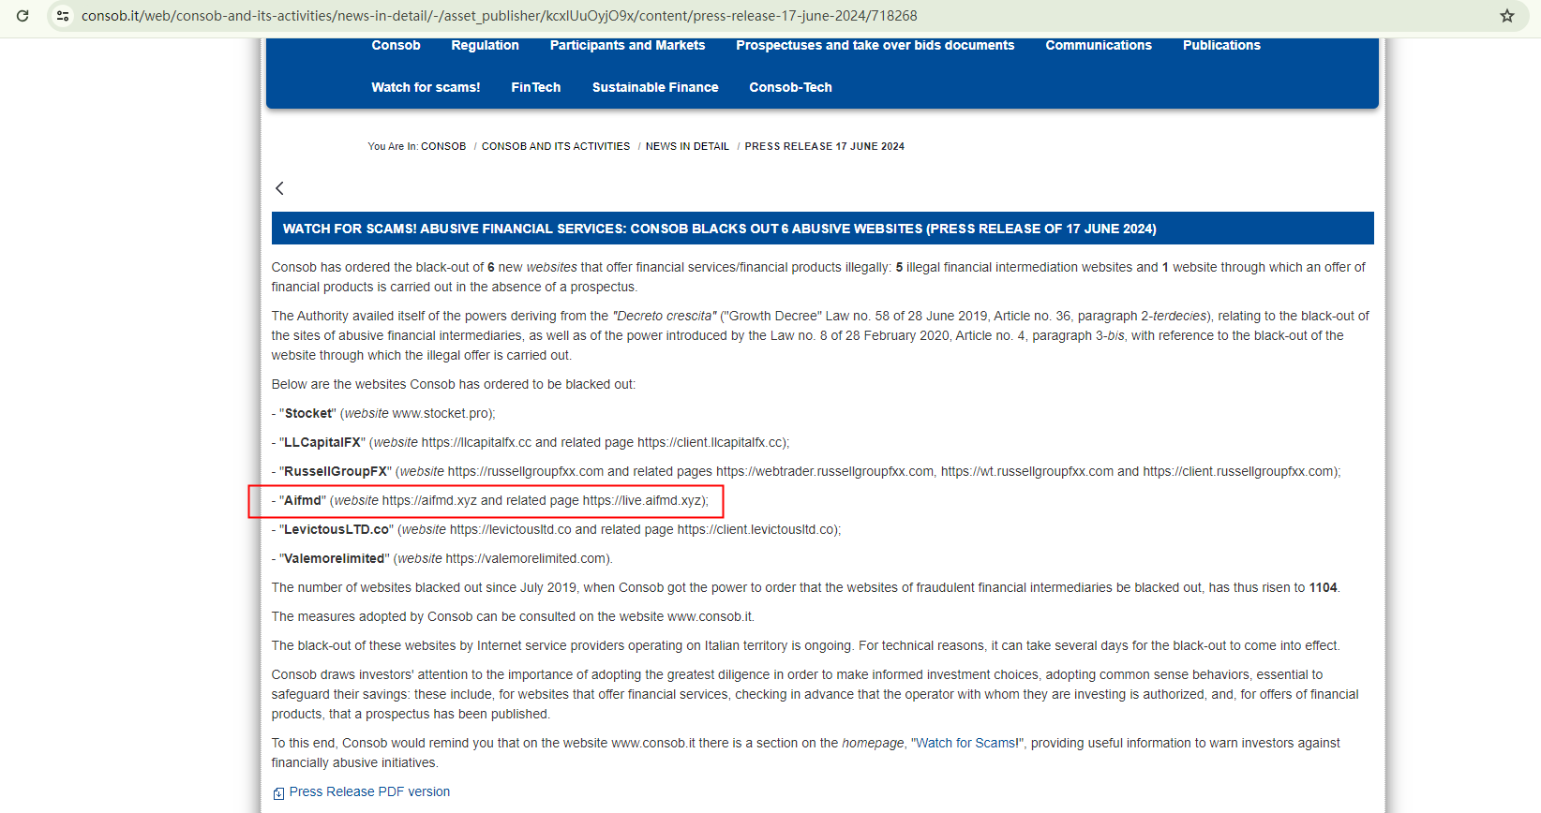Go to NEWS IN DETAIL breadcrumb

(x=687, y=146)
